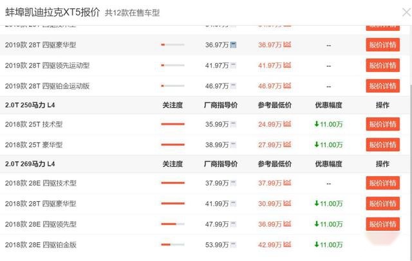Open 2018款 28E 四驱铂金版 model link
Screen dimensions: 412x261
(41, 245)
